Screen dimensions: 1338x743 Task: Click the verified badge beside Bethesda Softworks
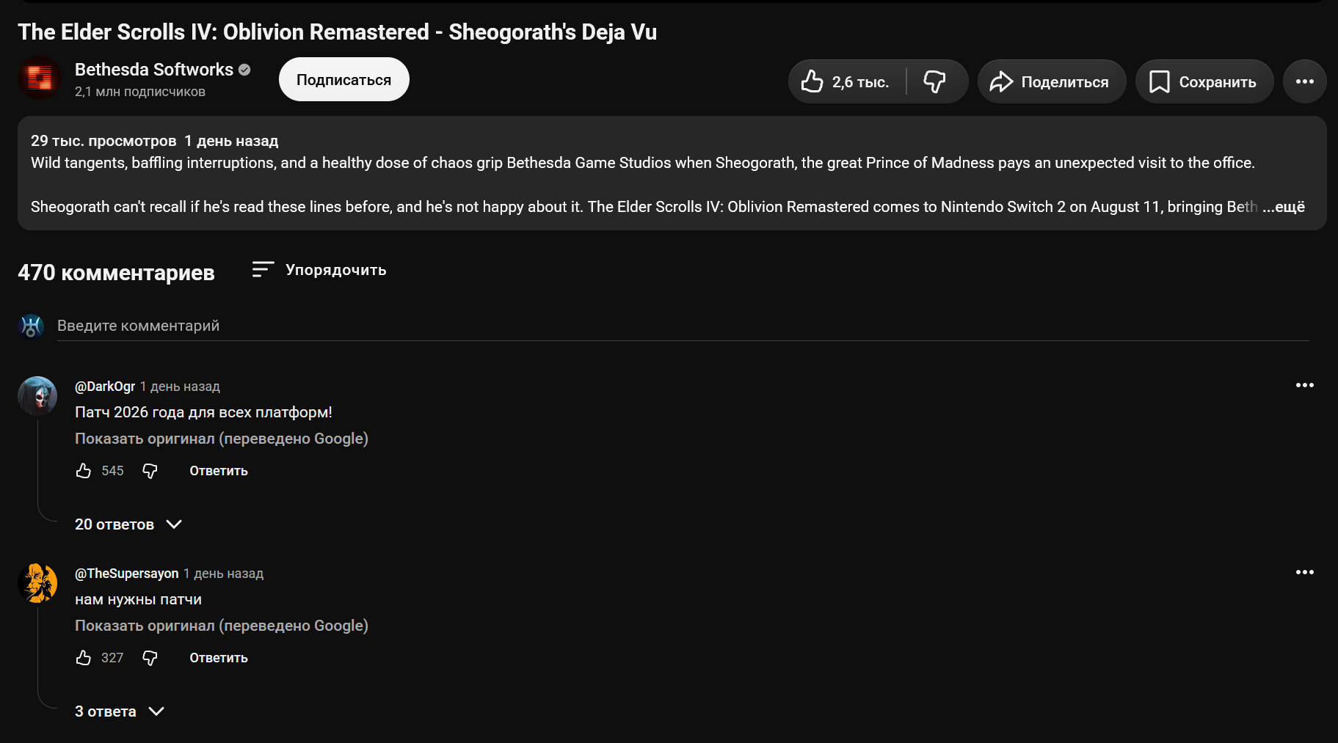pyautogui.click(x=245, y=70)
